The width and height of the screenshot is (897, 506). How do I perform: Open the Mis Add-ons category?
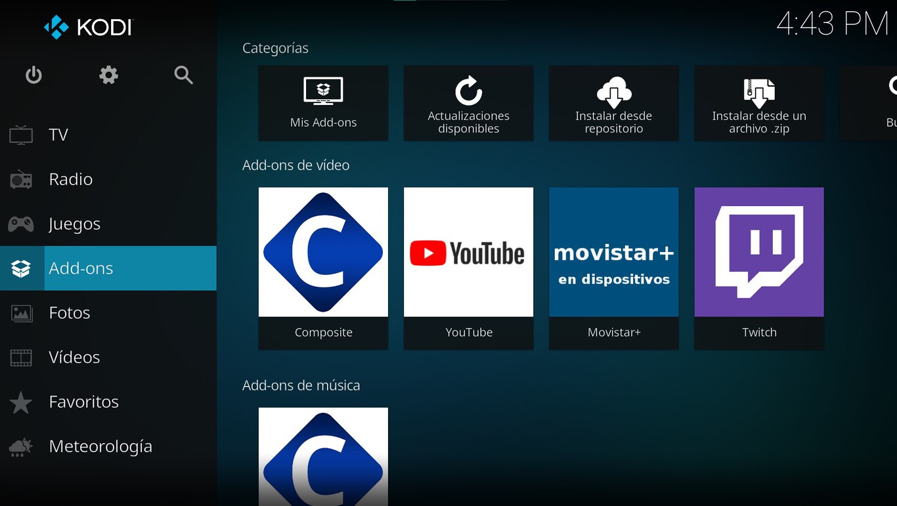click(323, 103)
